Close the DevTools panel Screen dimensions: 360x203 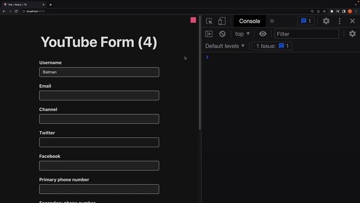pos(353,21)
